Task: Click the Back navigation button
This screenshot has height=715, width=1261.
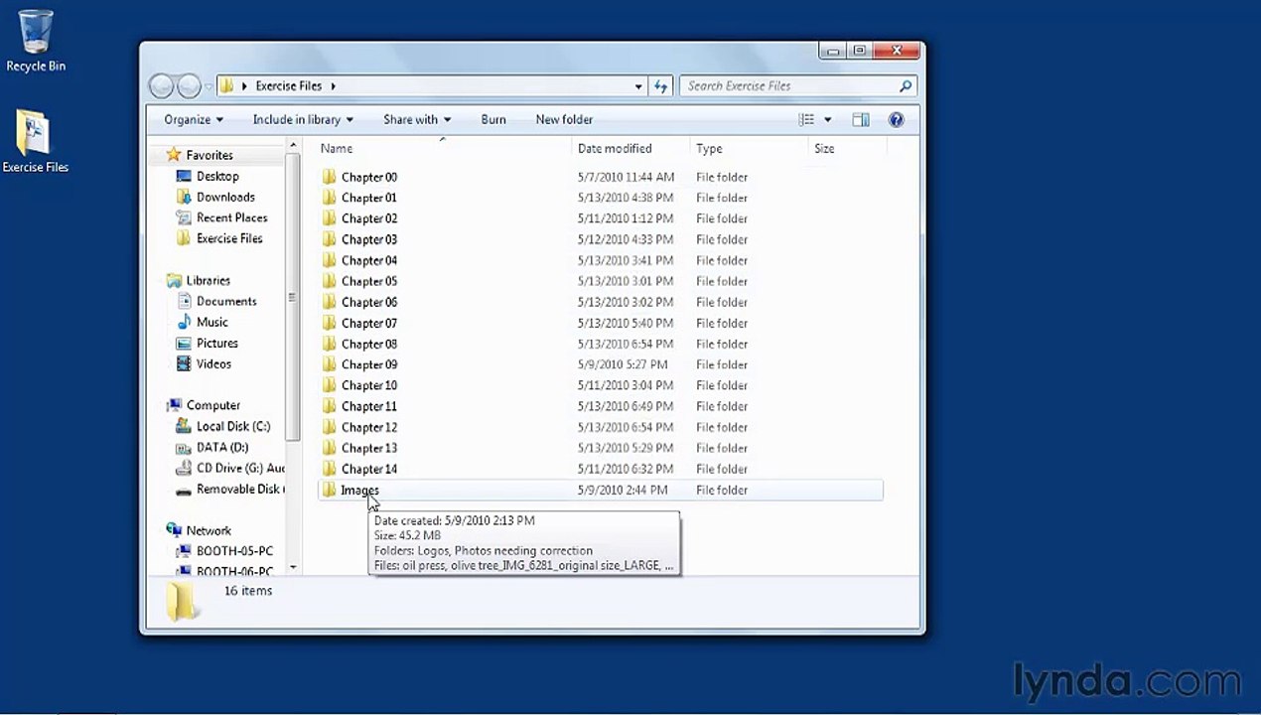Action: (161, 86)
